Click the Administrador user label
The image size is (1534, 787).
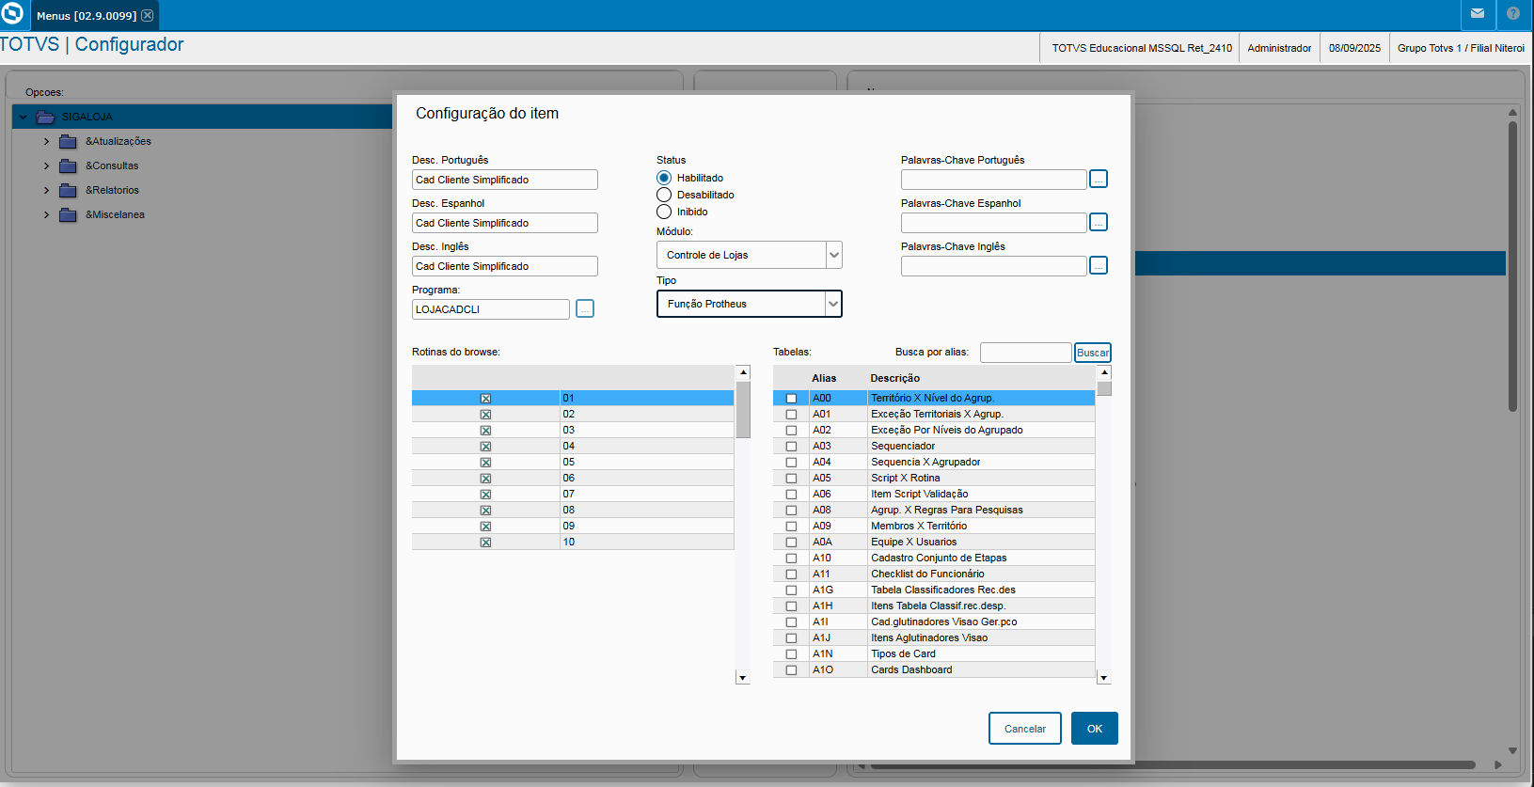click(1279, 48)
